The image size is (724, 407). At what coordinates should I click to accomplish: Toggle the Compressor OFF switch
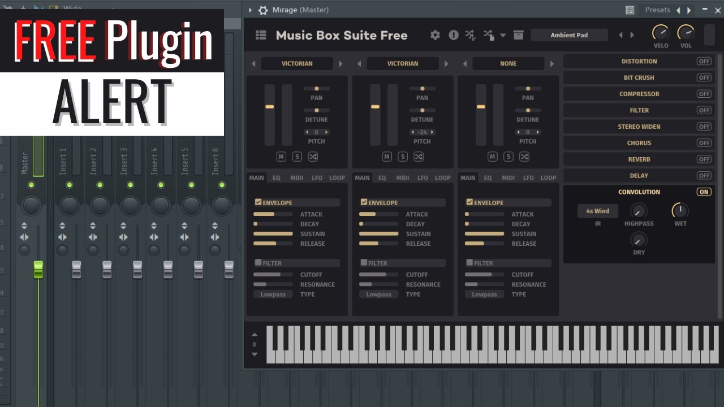pyautogui.click(x=704, y=94)
